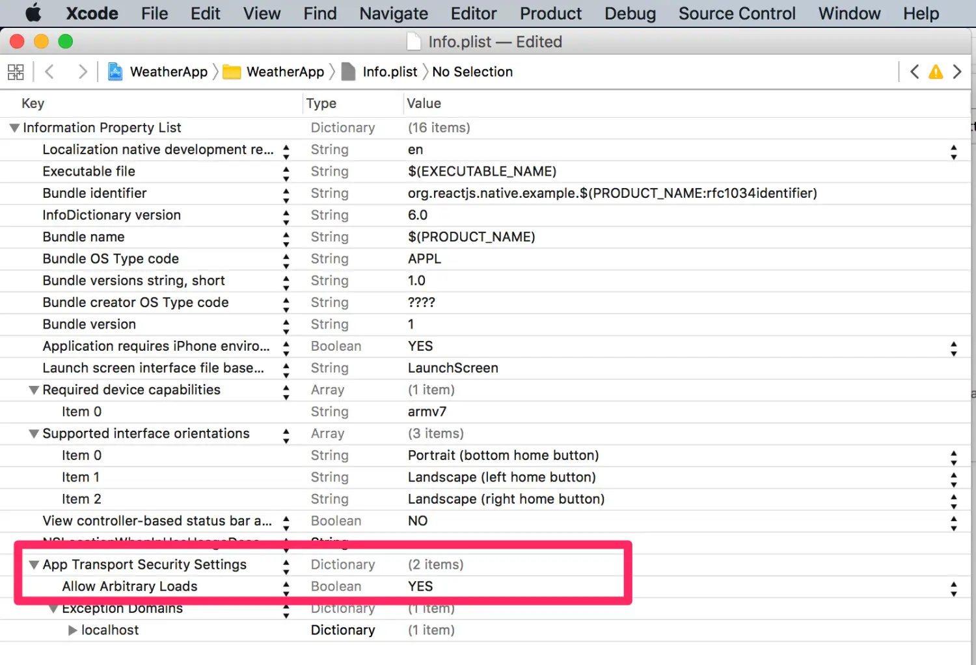Select the armv7 value cell

pos(427,412)
